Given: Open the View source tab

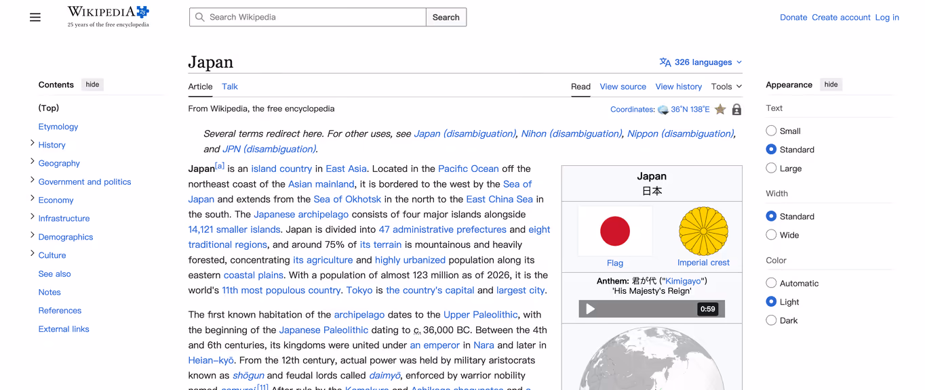Looking at the screenshot, I should click(x=623, y=87).
